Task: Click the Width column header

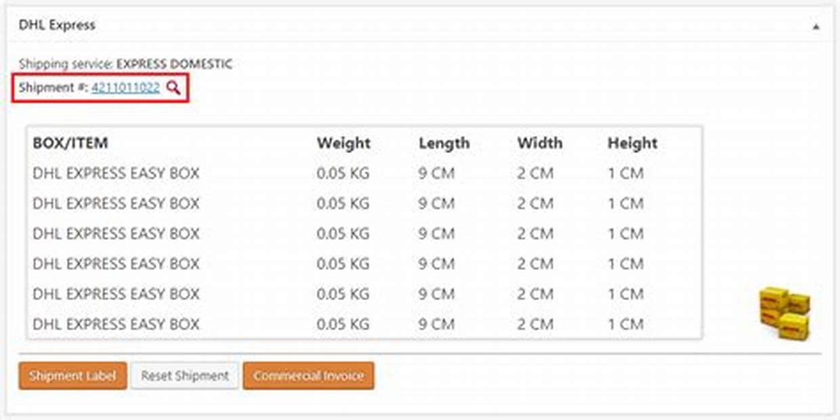Action: point(540,144)
